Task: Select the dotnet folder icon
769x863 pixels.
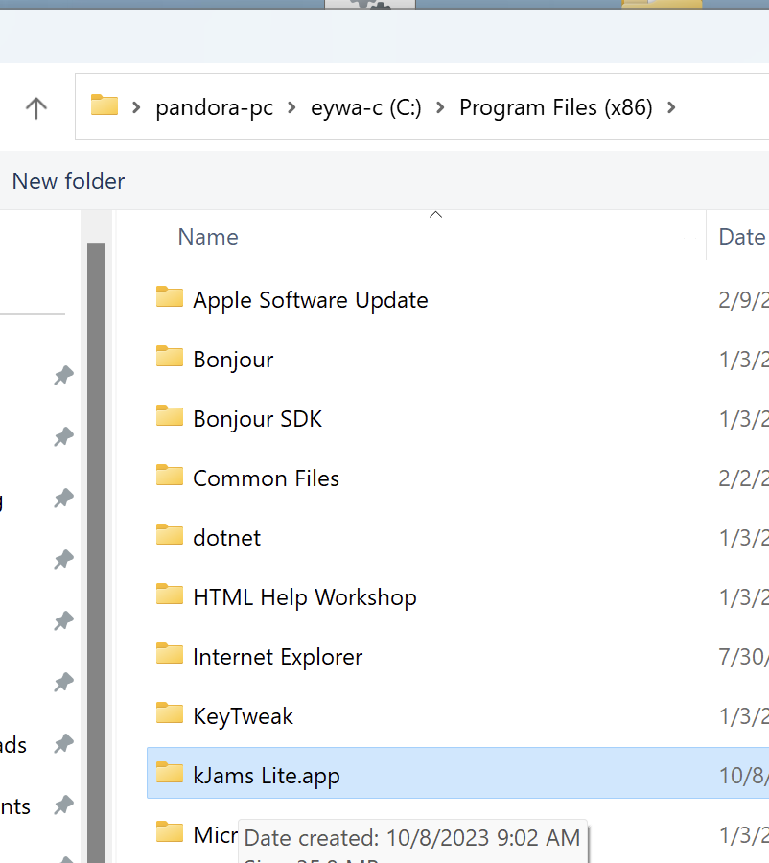Action: pos(170,535)
